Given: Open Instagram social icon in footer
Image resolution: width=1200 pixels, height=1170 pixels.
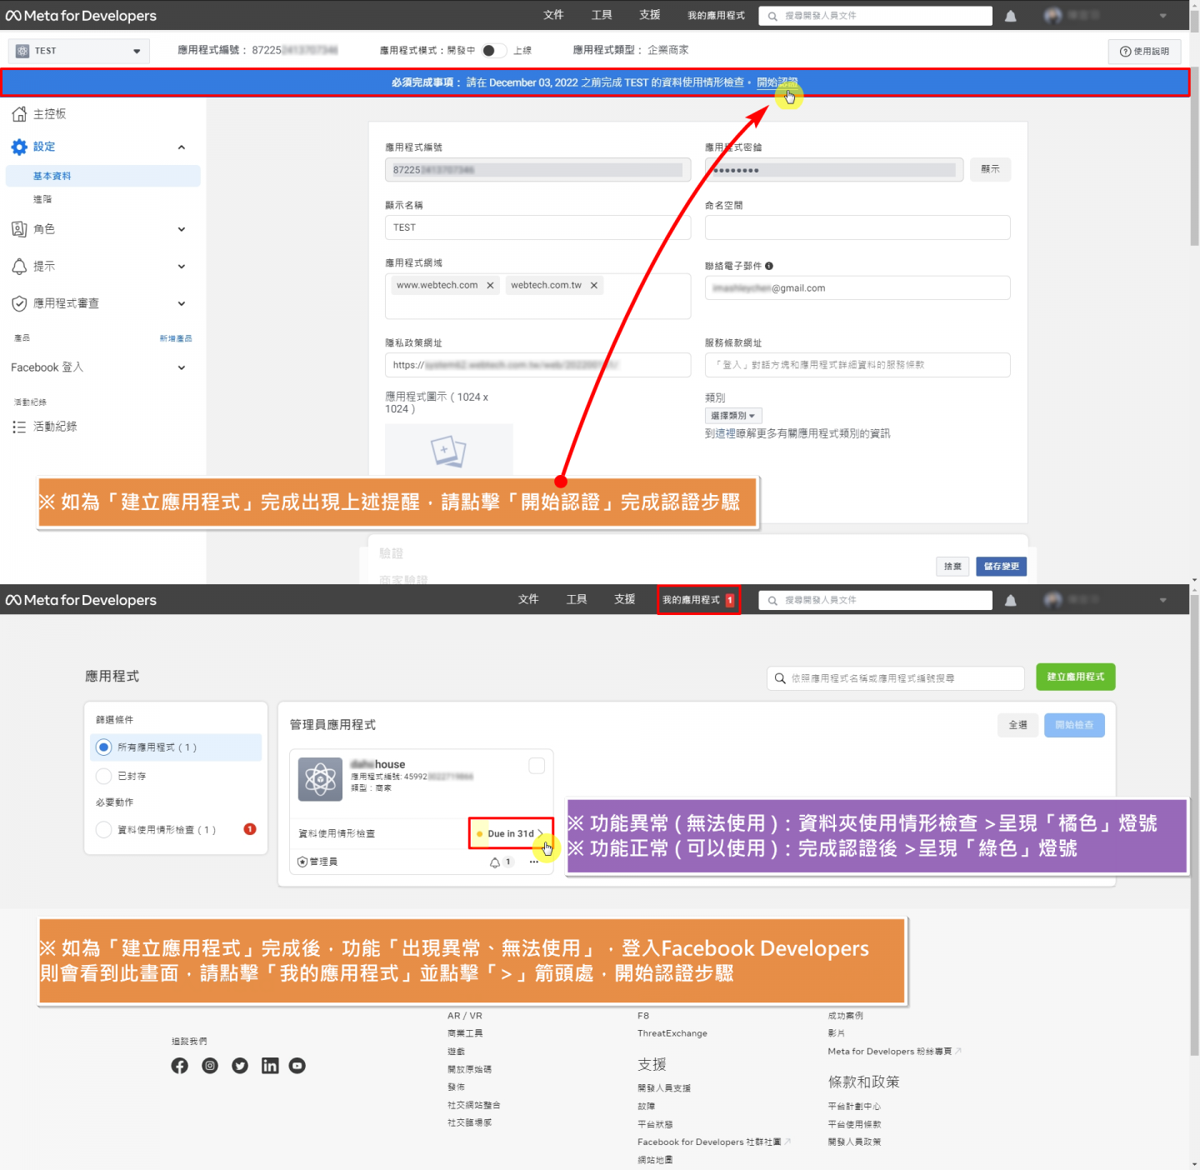Looking at the screenshot, I should coord(210,1066).
